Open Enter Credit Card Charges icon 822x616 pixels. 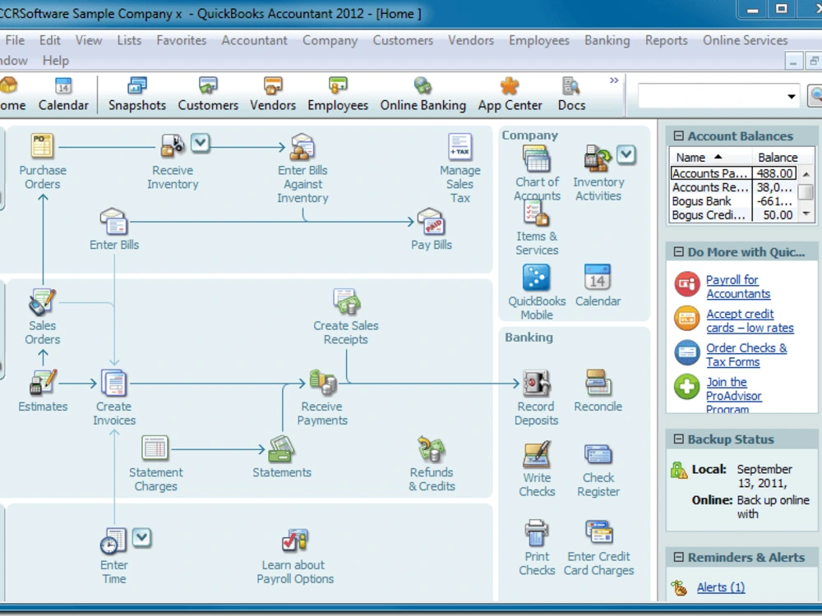(x=598, y=533)
